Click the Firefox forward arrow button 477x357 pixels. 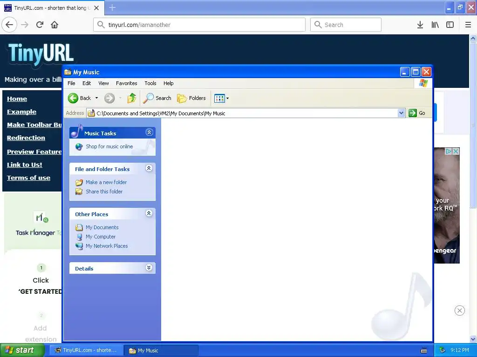coord(25,25)
